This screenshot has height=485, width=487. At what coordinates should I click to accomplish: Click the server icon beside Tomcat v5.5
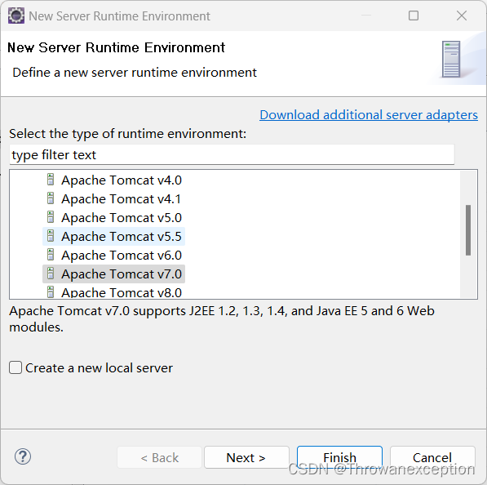coord(51,236)
